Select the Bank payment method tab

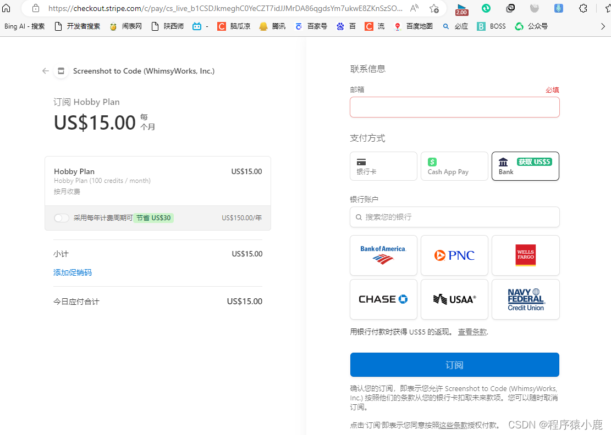[x=525, y=166]
